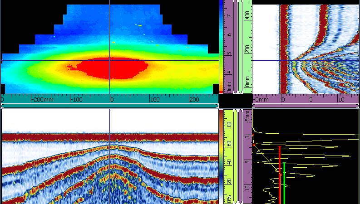The width and height of the screenshot is (360, 204).
Task: Click the -200mm mark on the teal ruler
Action: pyautogui.click(x=43, y=99)
